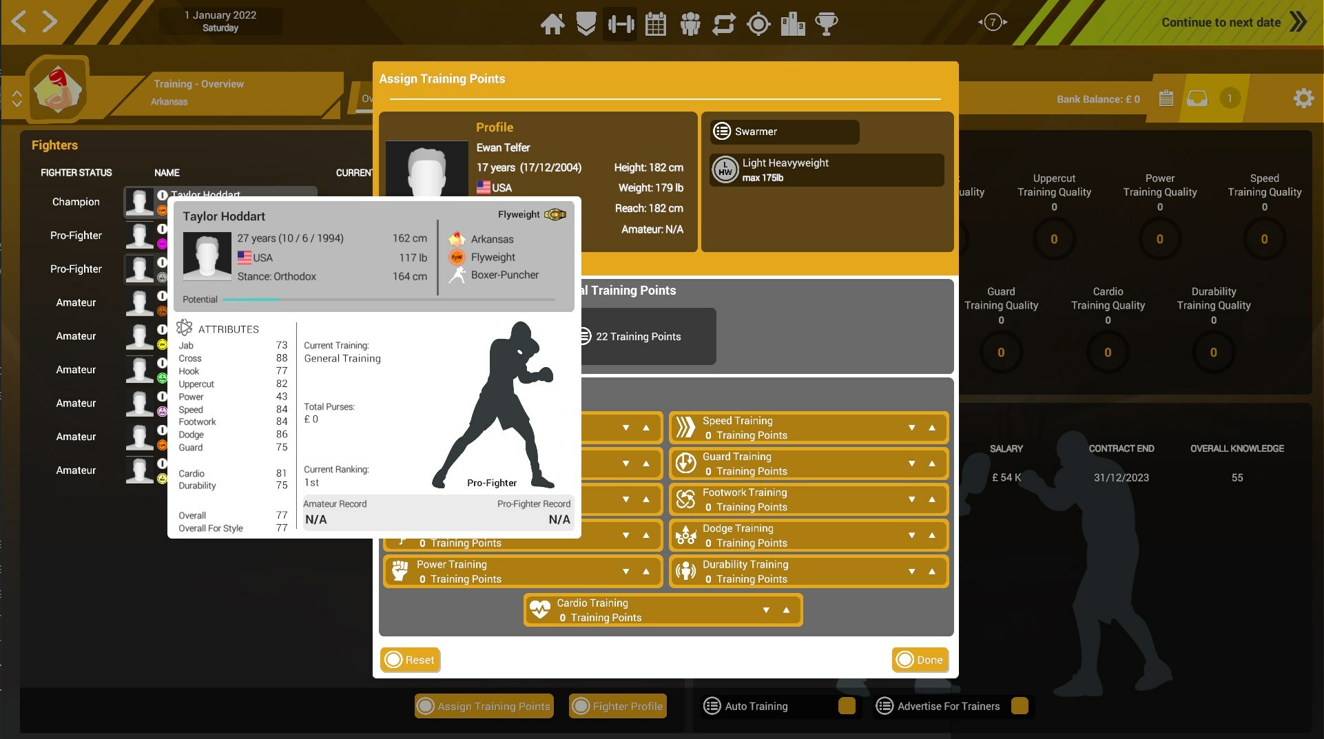Viewport: 1324px width, 739px height.
Task: Click the notification badge showing 1
Action: coord(1230,98)
